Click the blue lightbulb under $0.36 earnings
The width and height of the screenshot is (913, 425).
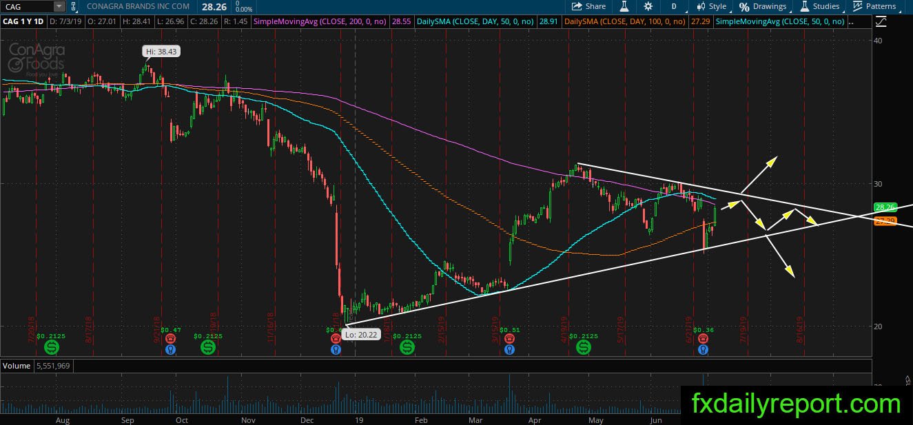click(704, 350)
